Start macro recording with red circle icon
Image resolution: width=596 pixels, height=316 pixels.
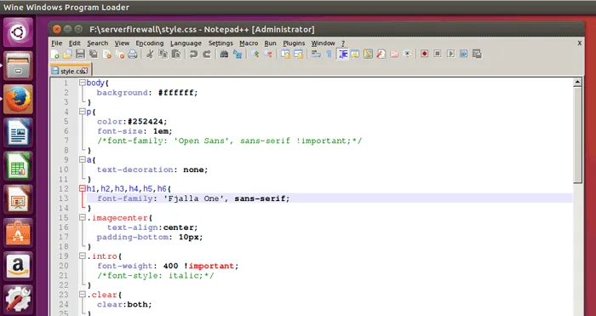tap(425, 54)
